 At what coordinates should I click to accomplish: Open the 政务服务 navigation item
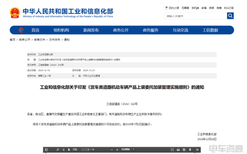(151, 30)
